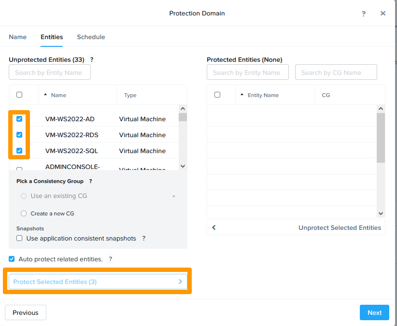Click the Next button
This screenshot has width=397, height=326.
(374, 312)
